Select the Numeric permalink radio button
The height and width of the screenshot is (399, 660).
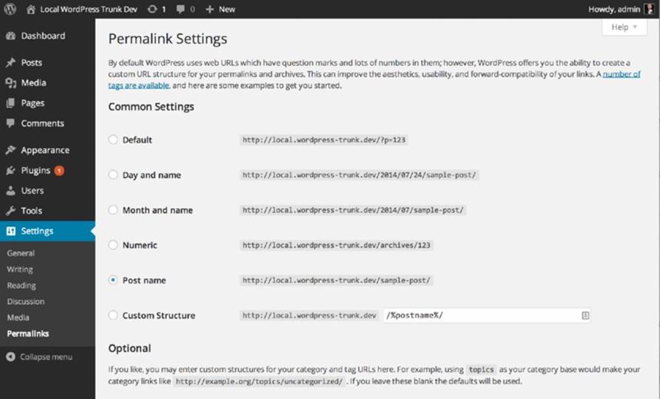click(113, 245)
